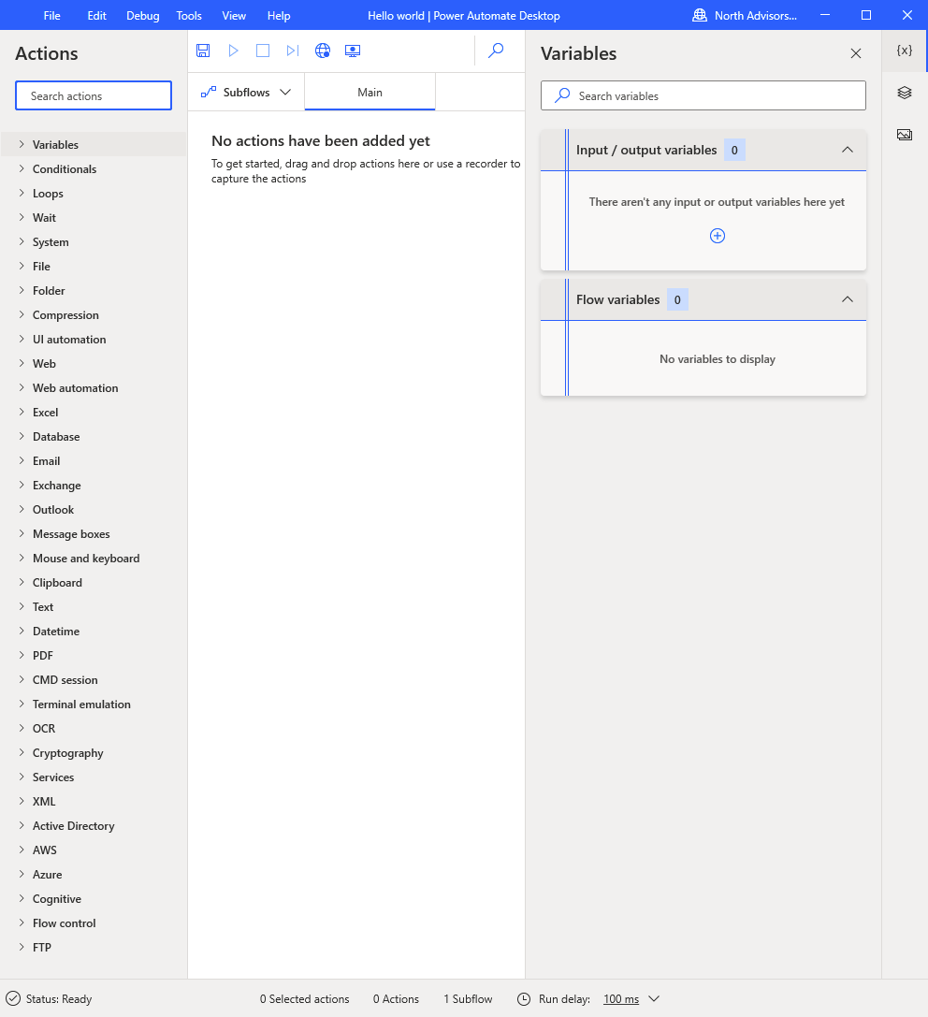The height and width of the screenshot is (1017, 928).
Task: Open the Run delay dropdown arrow
Action: click(654, 999)
